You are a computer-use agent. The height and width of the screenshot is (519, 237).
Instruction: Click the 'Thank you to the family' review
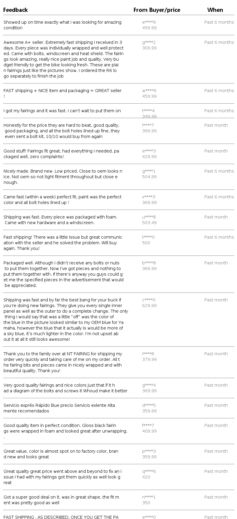click(x=63, y=362)
